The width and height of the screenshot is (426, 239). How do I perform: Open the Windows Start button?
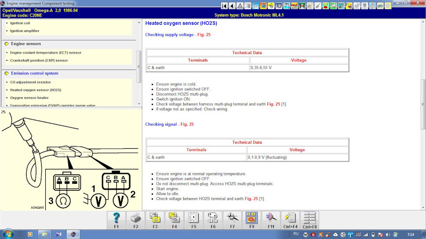8,234
